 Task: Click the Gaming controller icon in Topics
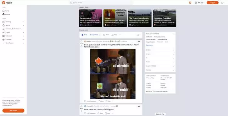pyautogui.click(x=3, y=22)
